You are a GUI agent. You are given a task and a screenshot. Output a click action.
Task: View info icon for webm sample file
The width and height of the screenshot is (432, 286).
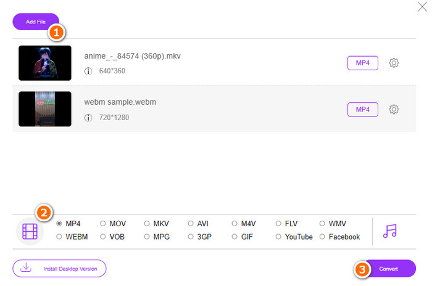pos(88,118)
